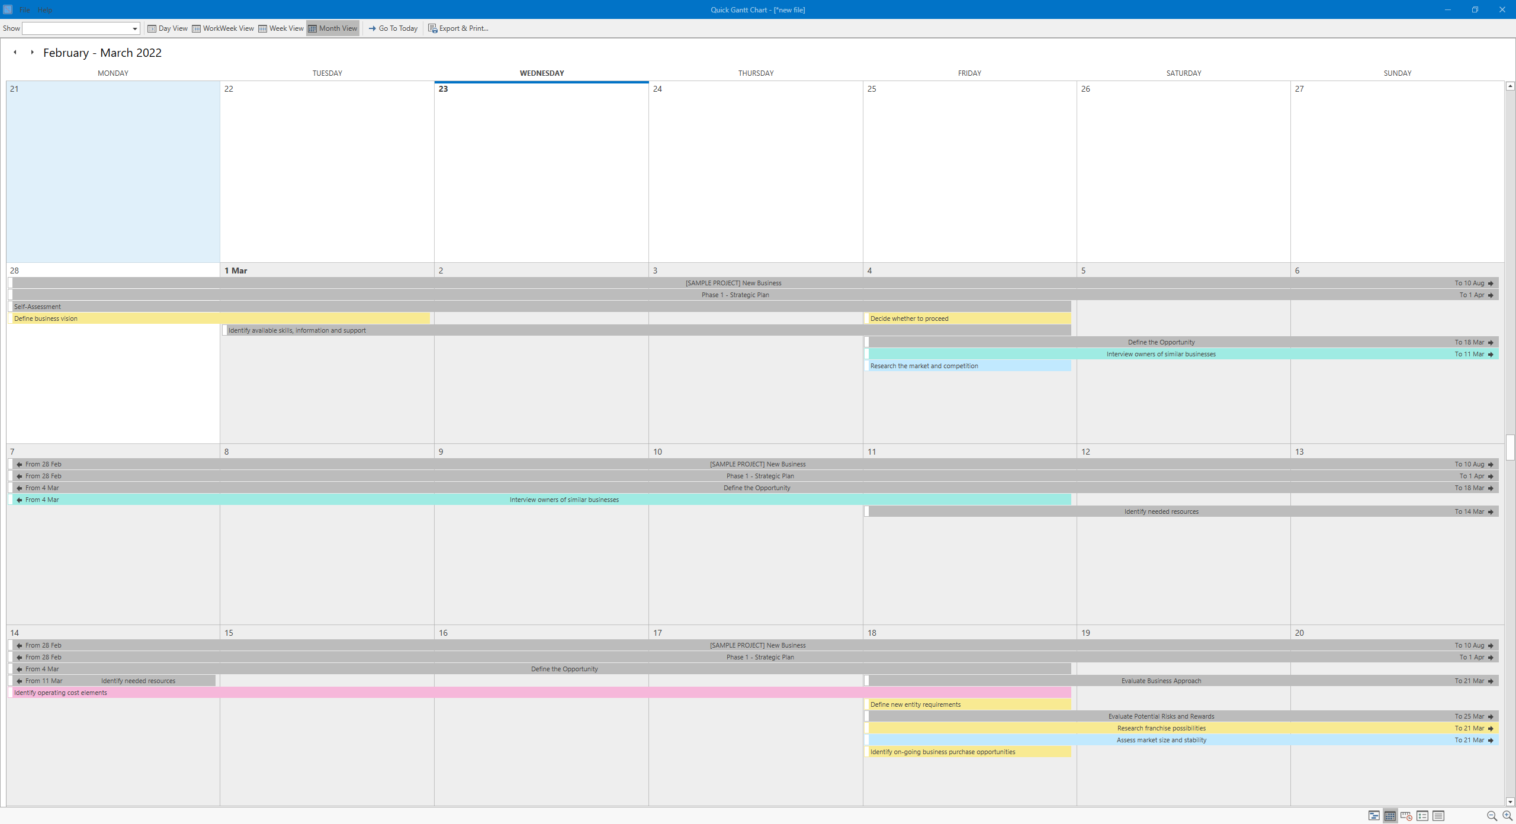Open the File menu
This screenshot has height=824, width=1516.
pos(24,9)
